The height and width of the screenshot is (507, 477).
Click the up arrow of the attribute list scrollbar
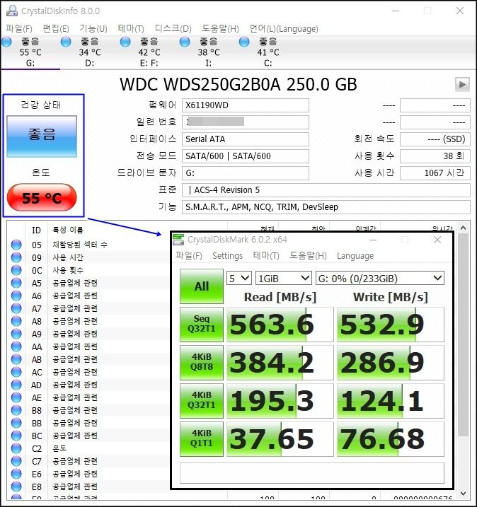[x=463, y=228]
